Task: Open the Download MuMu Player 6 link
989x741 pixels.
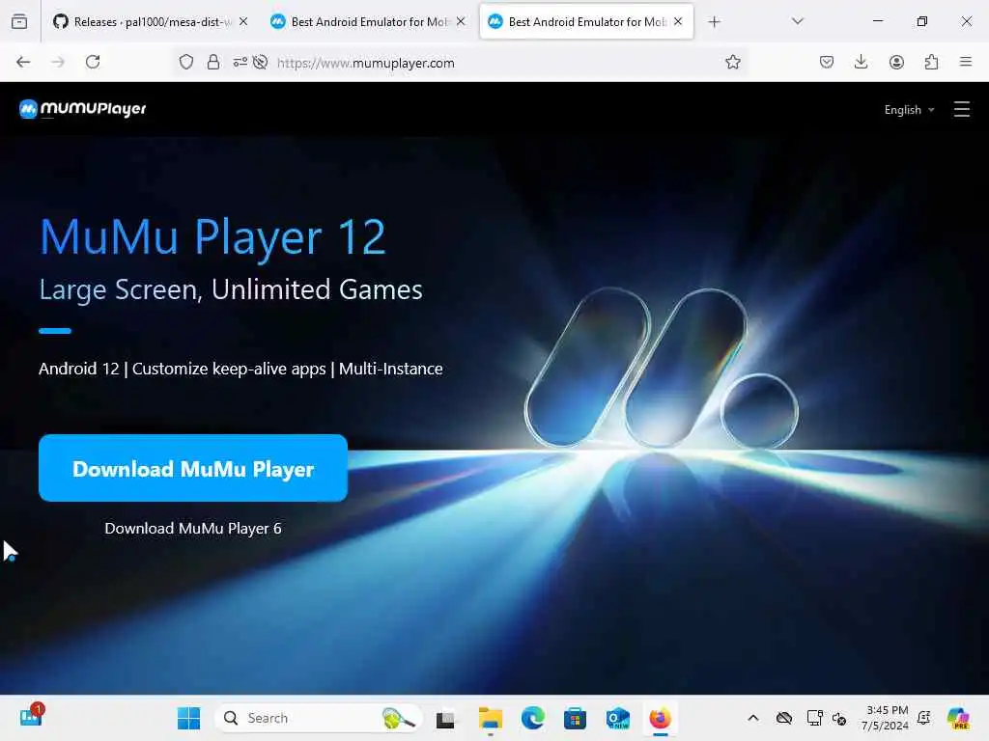Action: click(193, 528)
